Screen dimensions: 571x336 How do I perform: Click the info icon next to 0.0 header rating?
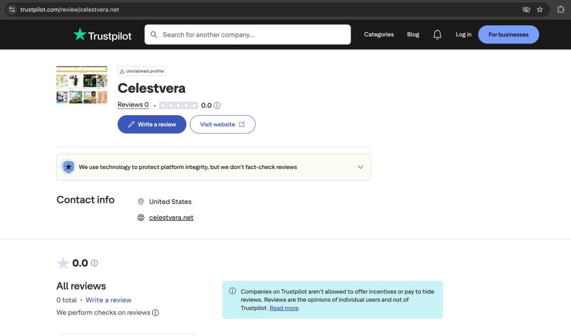(217, 106)
